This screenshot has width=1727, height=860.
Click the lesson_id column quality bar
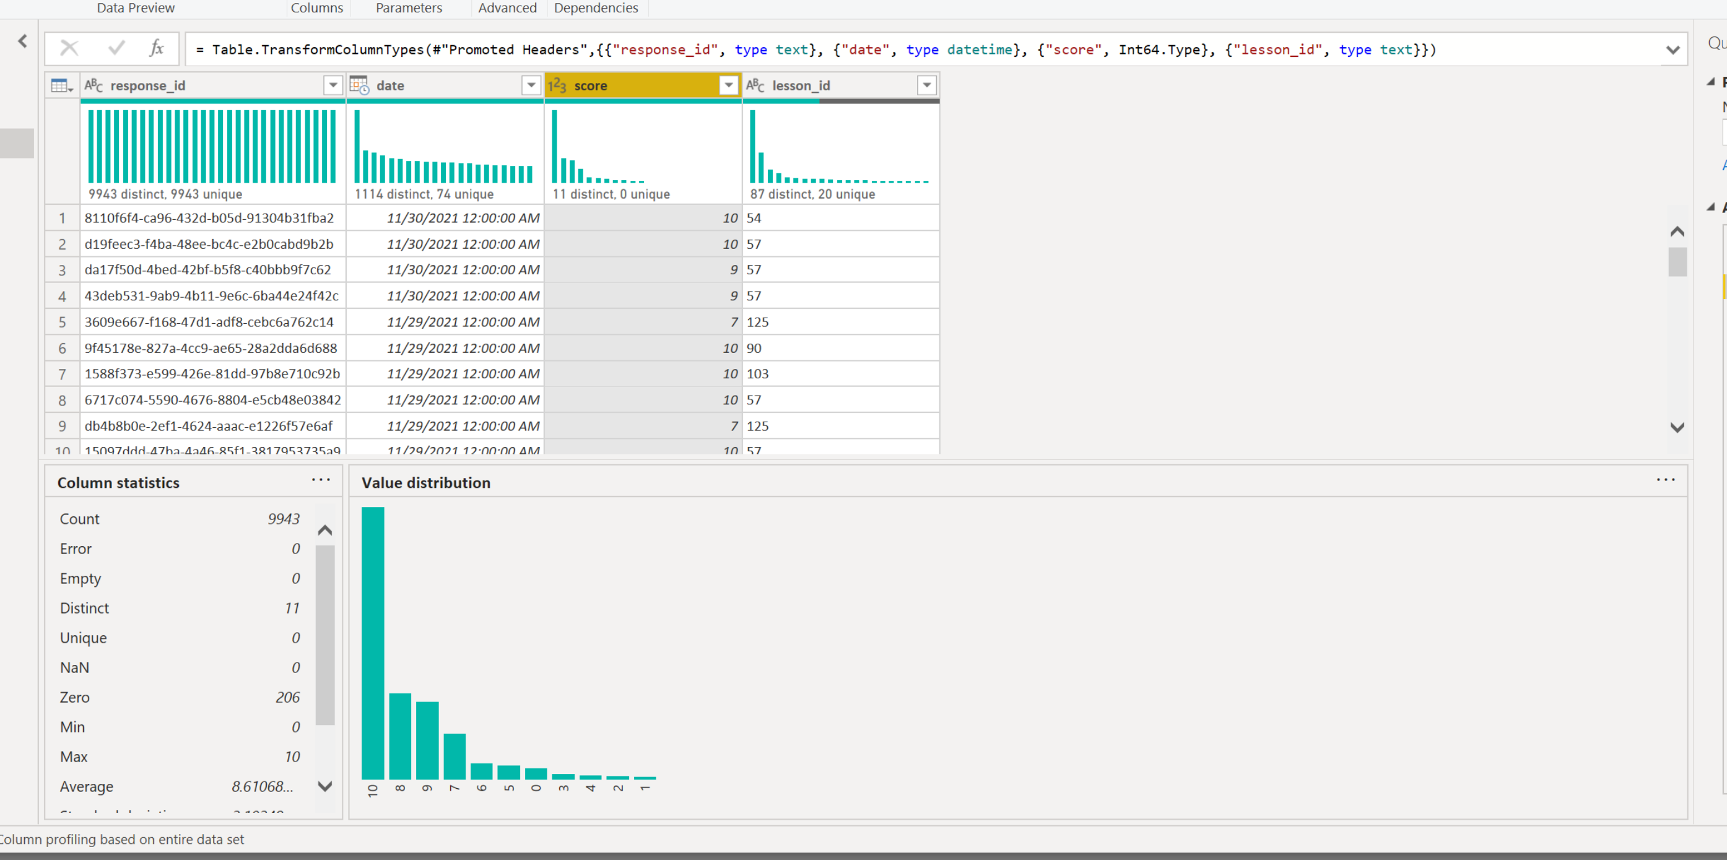click(841, 101)
